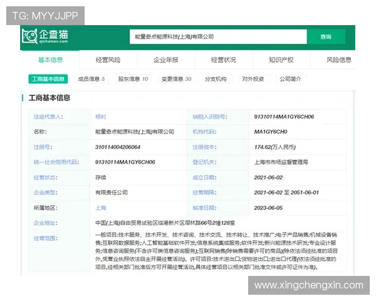Click the 法定代表人 label
This screenshot has width=376, height=301.
point(48,117)
